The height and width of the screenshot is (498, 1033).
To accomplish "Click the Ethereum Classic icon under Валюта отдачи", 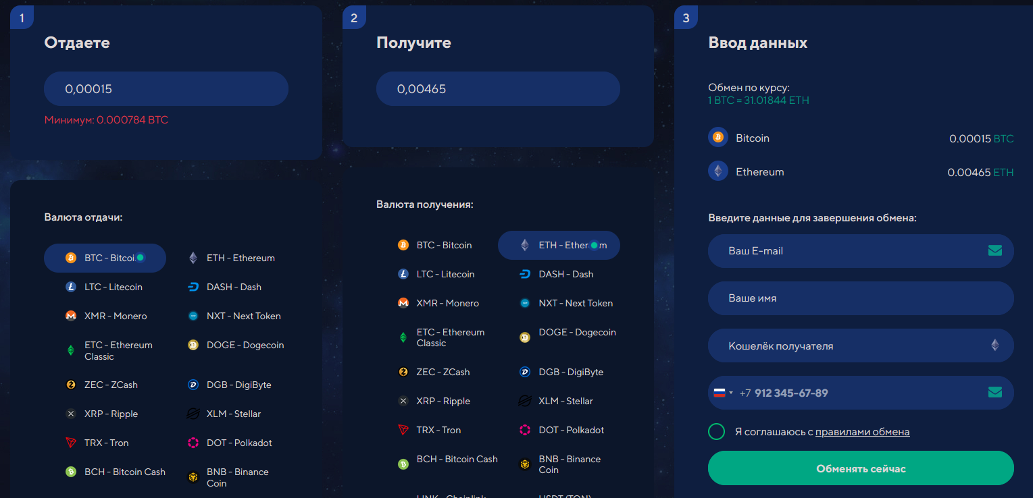I will [x=71, y=350].
